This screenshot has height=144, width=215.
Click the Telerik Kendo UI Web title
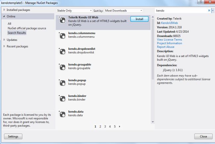(x=83, y=17)
